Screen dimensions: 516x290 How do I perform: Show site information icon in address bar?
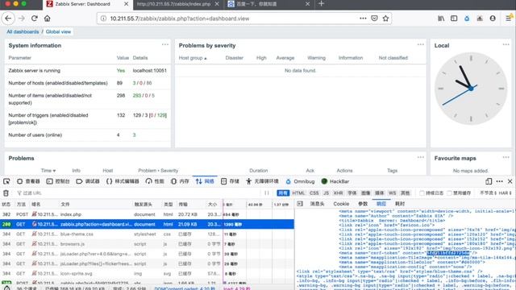point(103,19)
